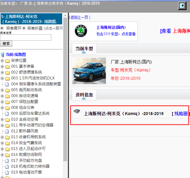Viewport: 190px width, 178px height.
Task: Select 017 多功能方向盘 in tree
Action: (x=27, y=160)
